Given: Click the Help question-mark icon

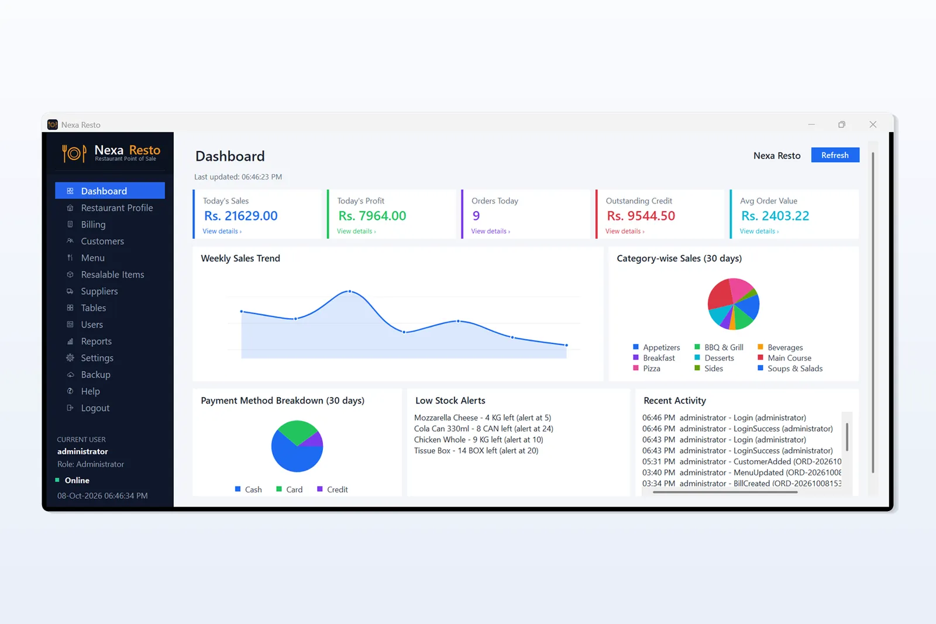Looking at the screenshot, I should point(70,391).
